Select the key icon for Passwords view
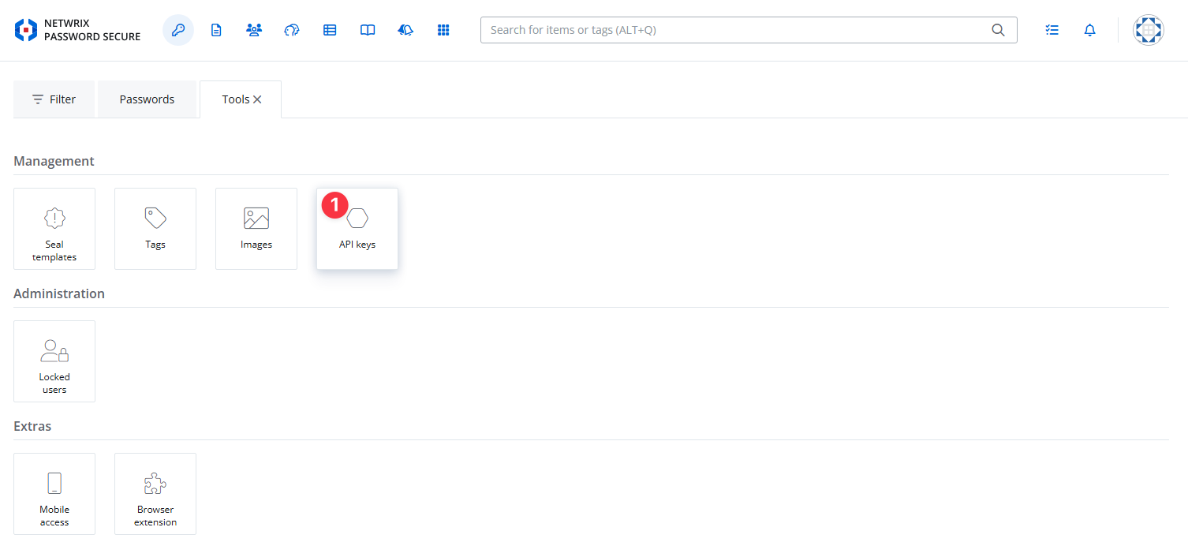The height and width of the screenshot is (557, 1188). click(177, 29)
